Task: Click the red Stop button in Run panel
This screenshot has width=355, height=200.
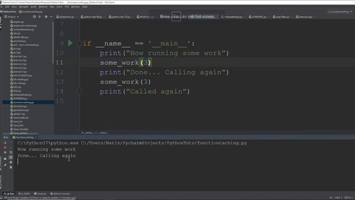Action: pyautogui.click(x=5, y=148)
